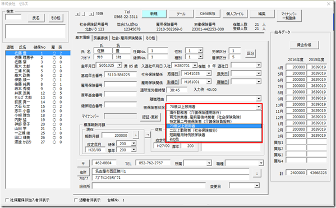
Task: Open Cells給与 button
Action: point(208,13)
